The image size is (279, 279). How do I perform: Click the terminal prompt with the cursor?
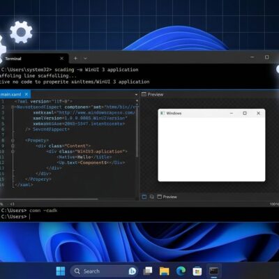coord(15,216)
